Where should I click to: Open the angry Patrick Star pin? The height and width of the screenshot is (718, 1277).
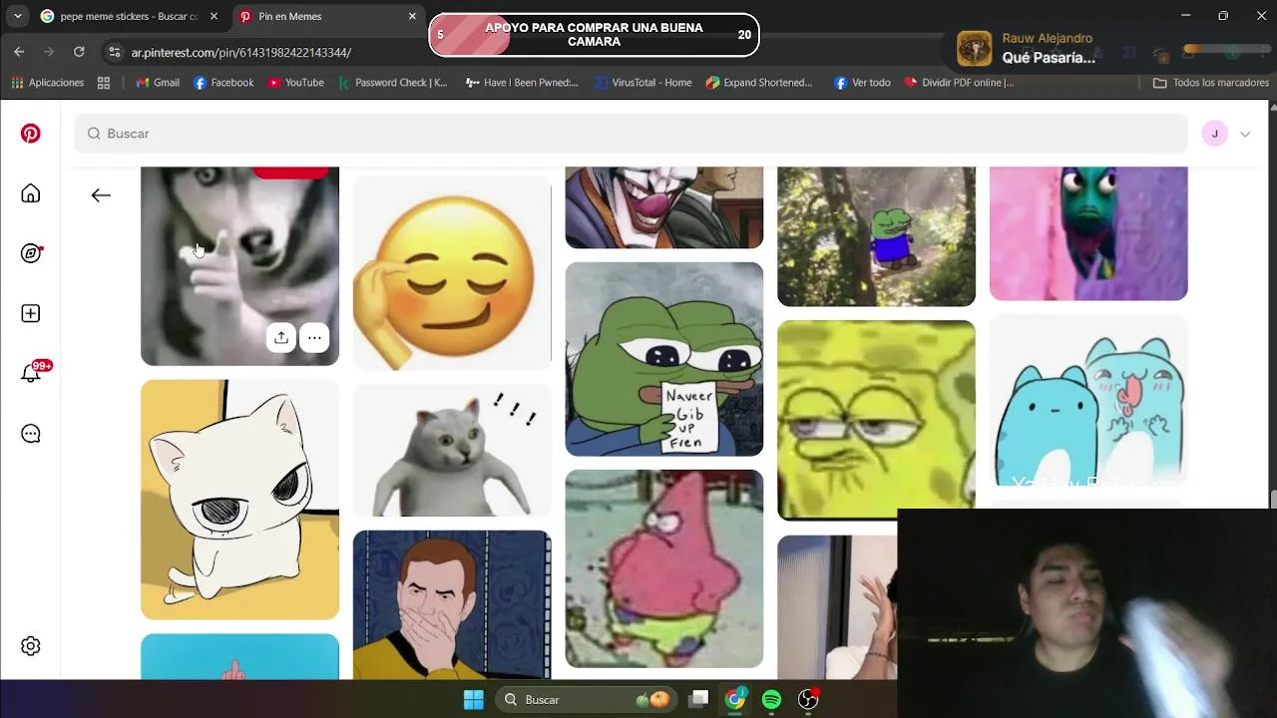(x=664, y=568)
